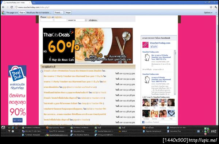Open the Woodland Suites post link
The height and width of the screenshot is (144, 219).
[x=66, y=92]
